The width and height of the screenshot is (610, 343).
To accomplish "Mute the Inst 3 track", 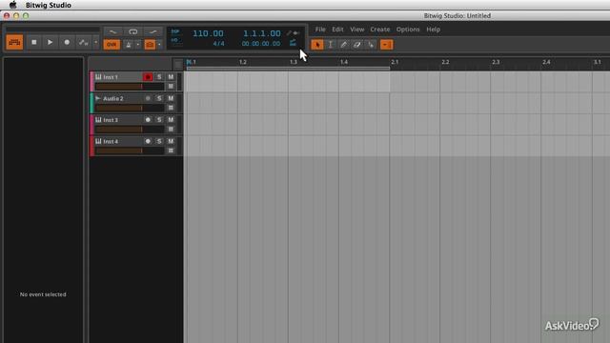I will (171, 120).
